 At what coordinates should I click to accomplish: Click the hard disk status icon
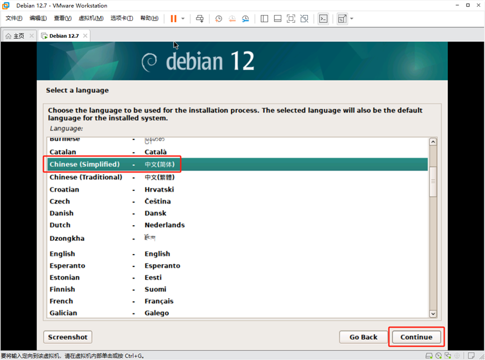pyautogui.click(x=429, y=356)
